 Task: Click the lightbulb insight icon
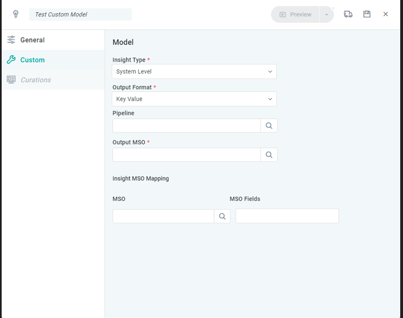coord(15,14)
